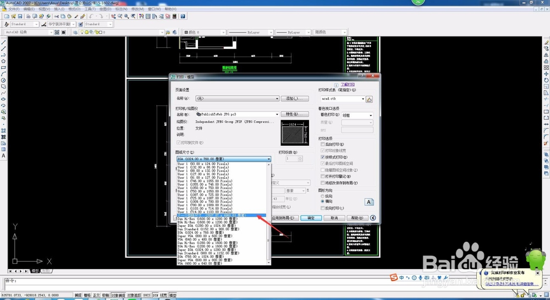Image resolution: width=550 pixels, height=300 pixels.
Task: Click the Save diskette toolbar icon
Action: pos(20,16)
